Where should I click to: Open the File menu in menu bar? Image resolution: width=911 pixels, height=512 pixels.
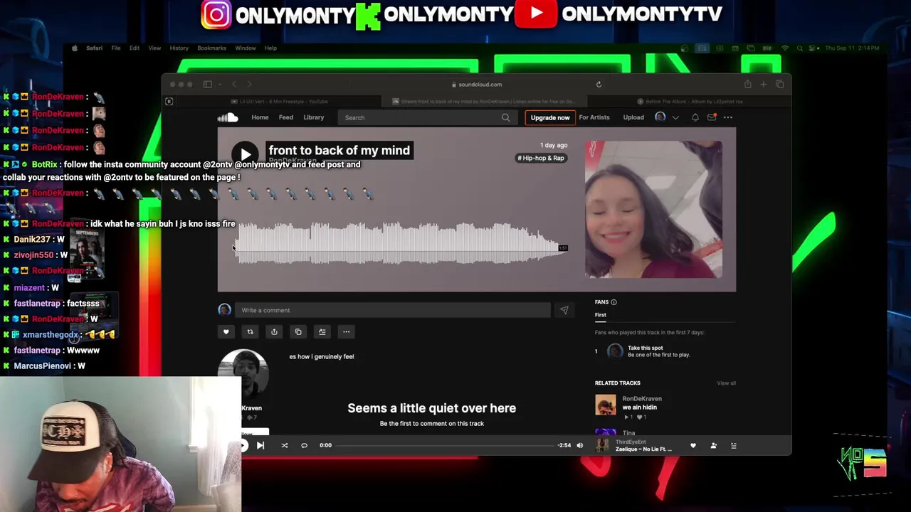click(115, 48)
